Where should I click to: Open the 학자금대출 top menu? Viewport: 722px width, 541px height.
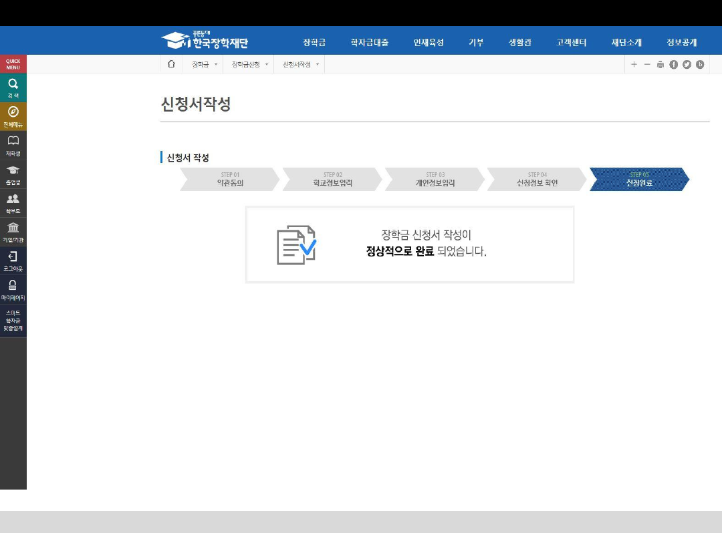click(369, 42)
